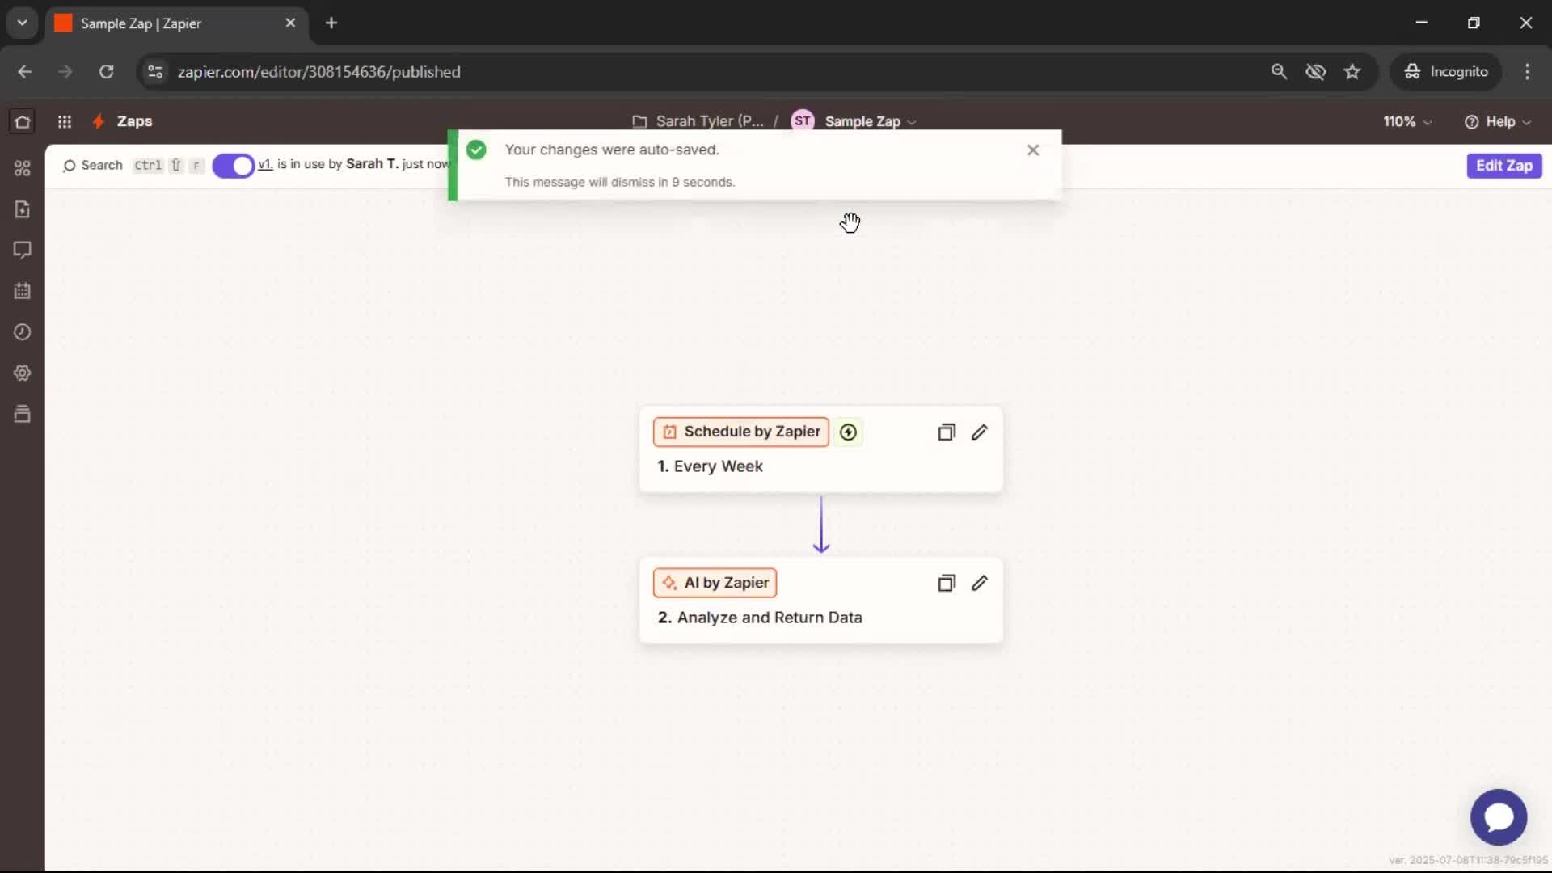Select the AI by Zapier app label
The width and height of the screenshot is (1552, 873).
pos(715,583)
